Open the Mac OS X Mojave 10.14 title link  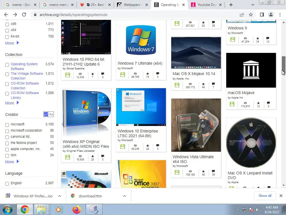point(194,74)
